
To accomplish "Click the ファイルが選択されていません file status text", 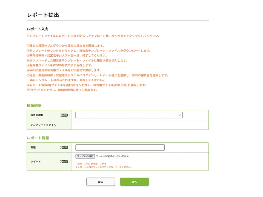I will tap(112, 157).
